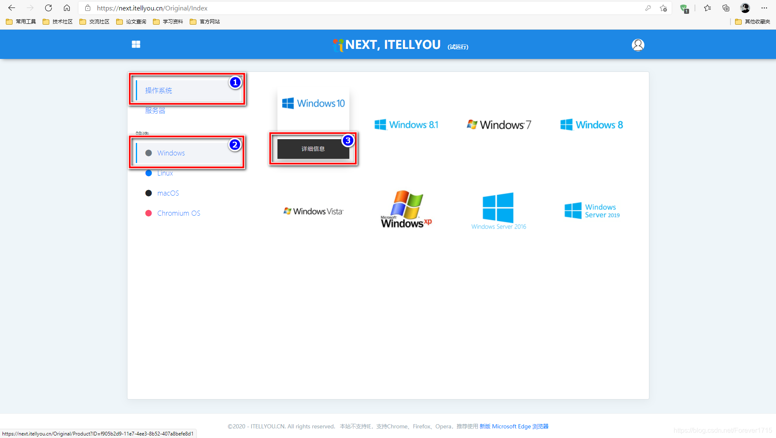
Task: Open the green shield extension icon
Action: click(684, 8)
